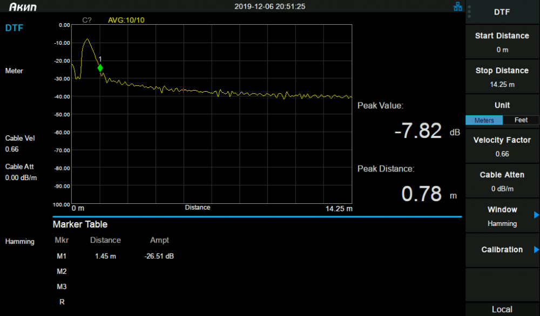This screenshot has height=316, width=540.
Task: Click the menu page dots beside DTF
Action: tap(469, 12)
